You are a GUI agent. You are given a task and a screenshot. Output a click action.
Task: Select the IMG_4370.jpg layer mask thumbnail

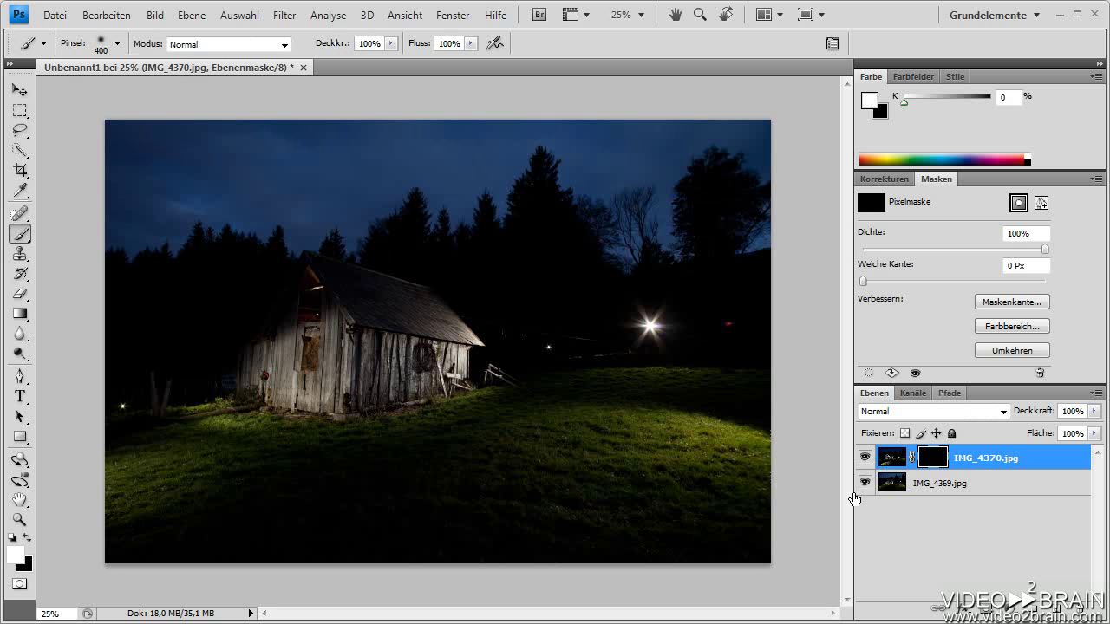[933, 457]
